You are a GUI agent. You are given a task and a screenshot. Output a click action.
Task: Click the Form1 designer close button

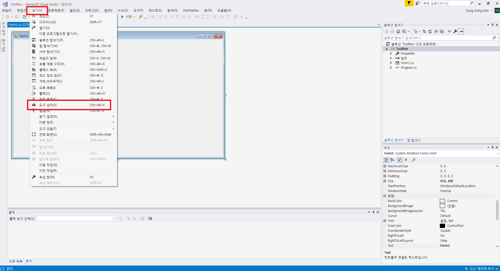(218, 36)
